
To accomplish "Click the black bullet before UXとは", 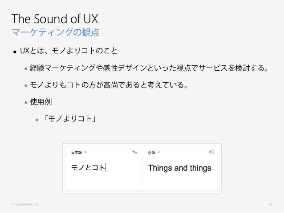I will [x=15, y=52].
